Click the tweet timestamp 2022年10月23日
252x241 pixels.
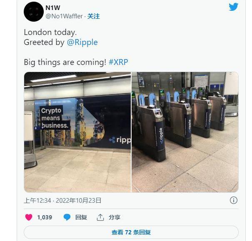(78, 200)
